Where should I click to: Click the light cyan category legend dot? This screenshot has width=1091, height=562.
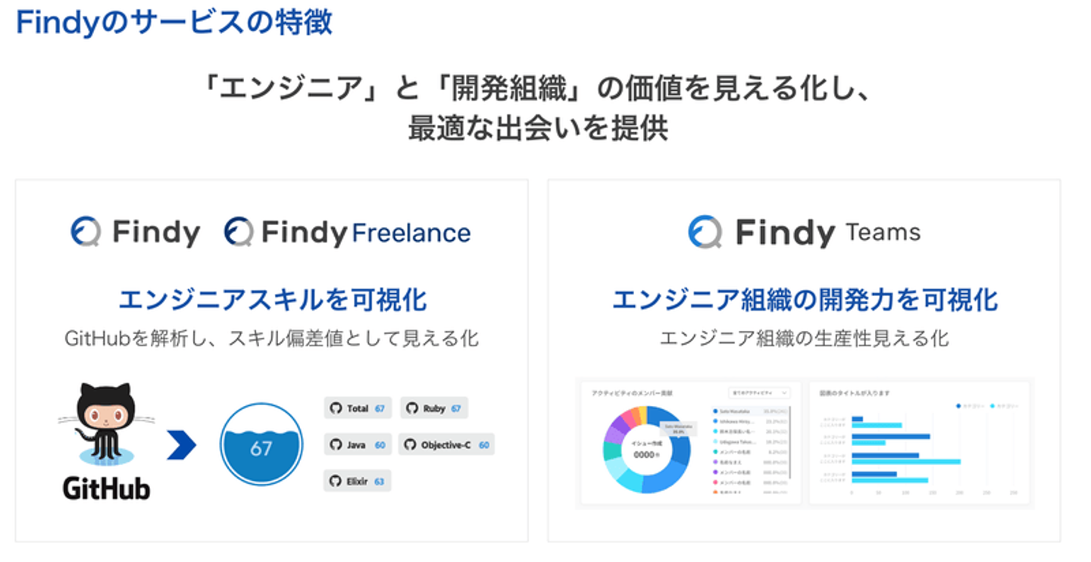coord(992,405)
